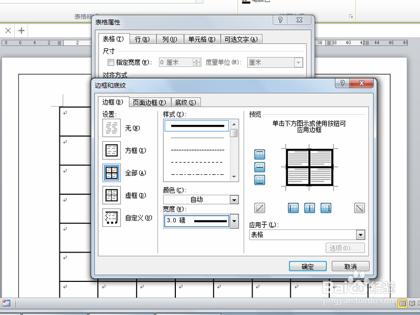Select the None (无) border setting icon
This screenshot has width=420, height=315.
click(111, 128)
